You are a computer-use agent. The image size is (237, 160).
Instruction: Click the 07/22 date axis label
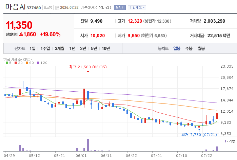point(206,156)
